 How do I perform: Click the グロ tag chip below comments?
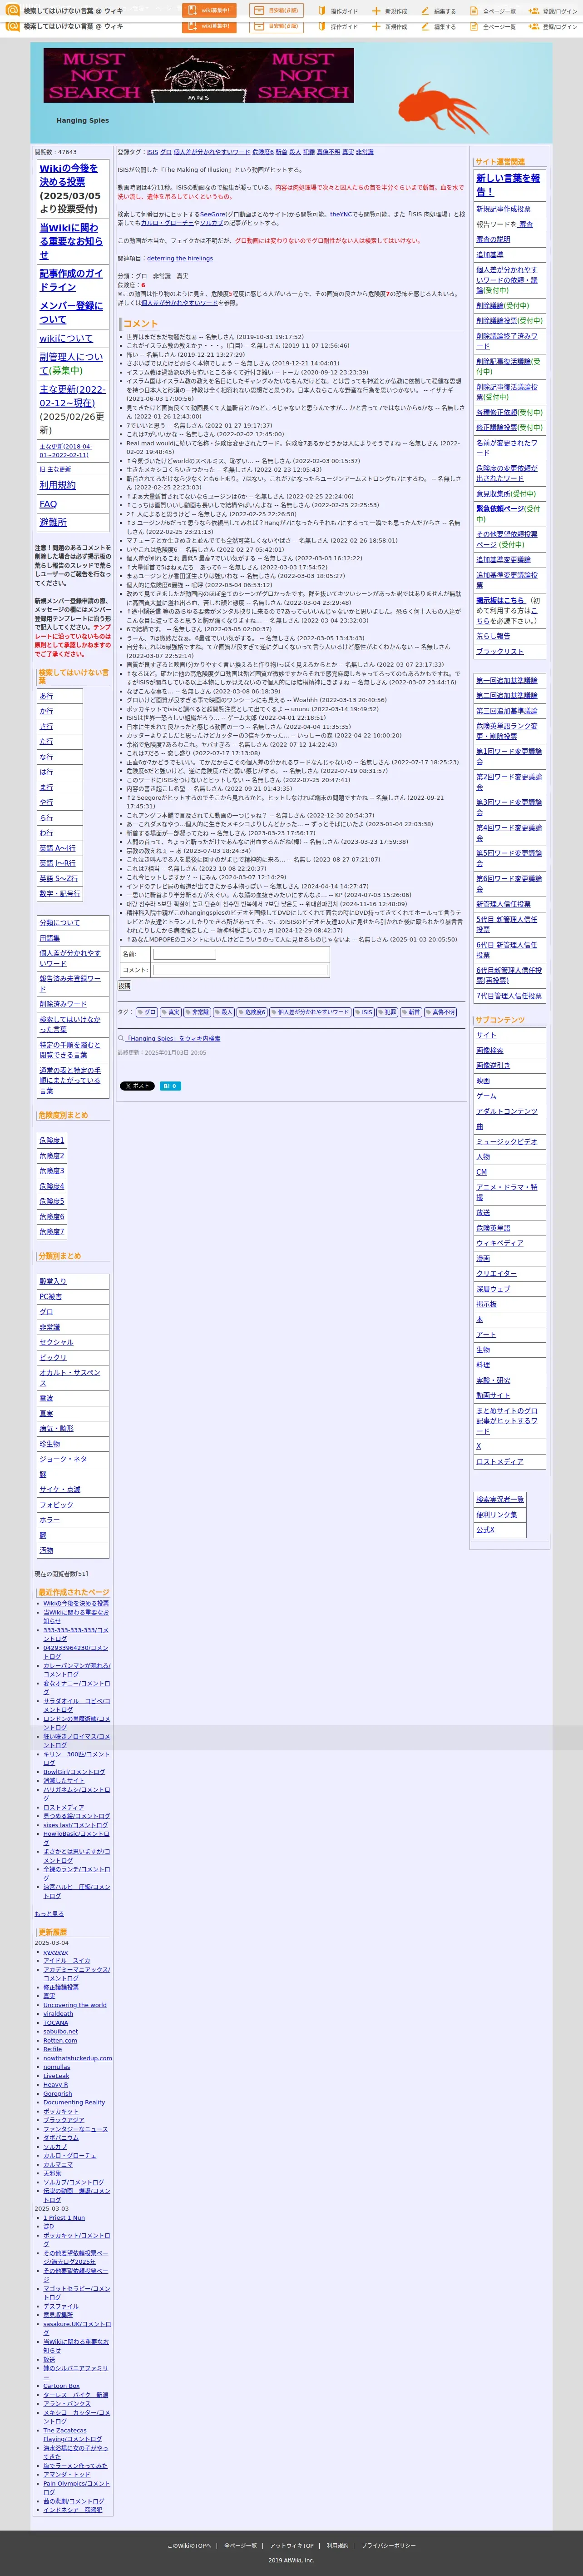[147, 1012]
